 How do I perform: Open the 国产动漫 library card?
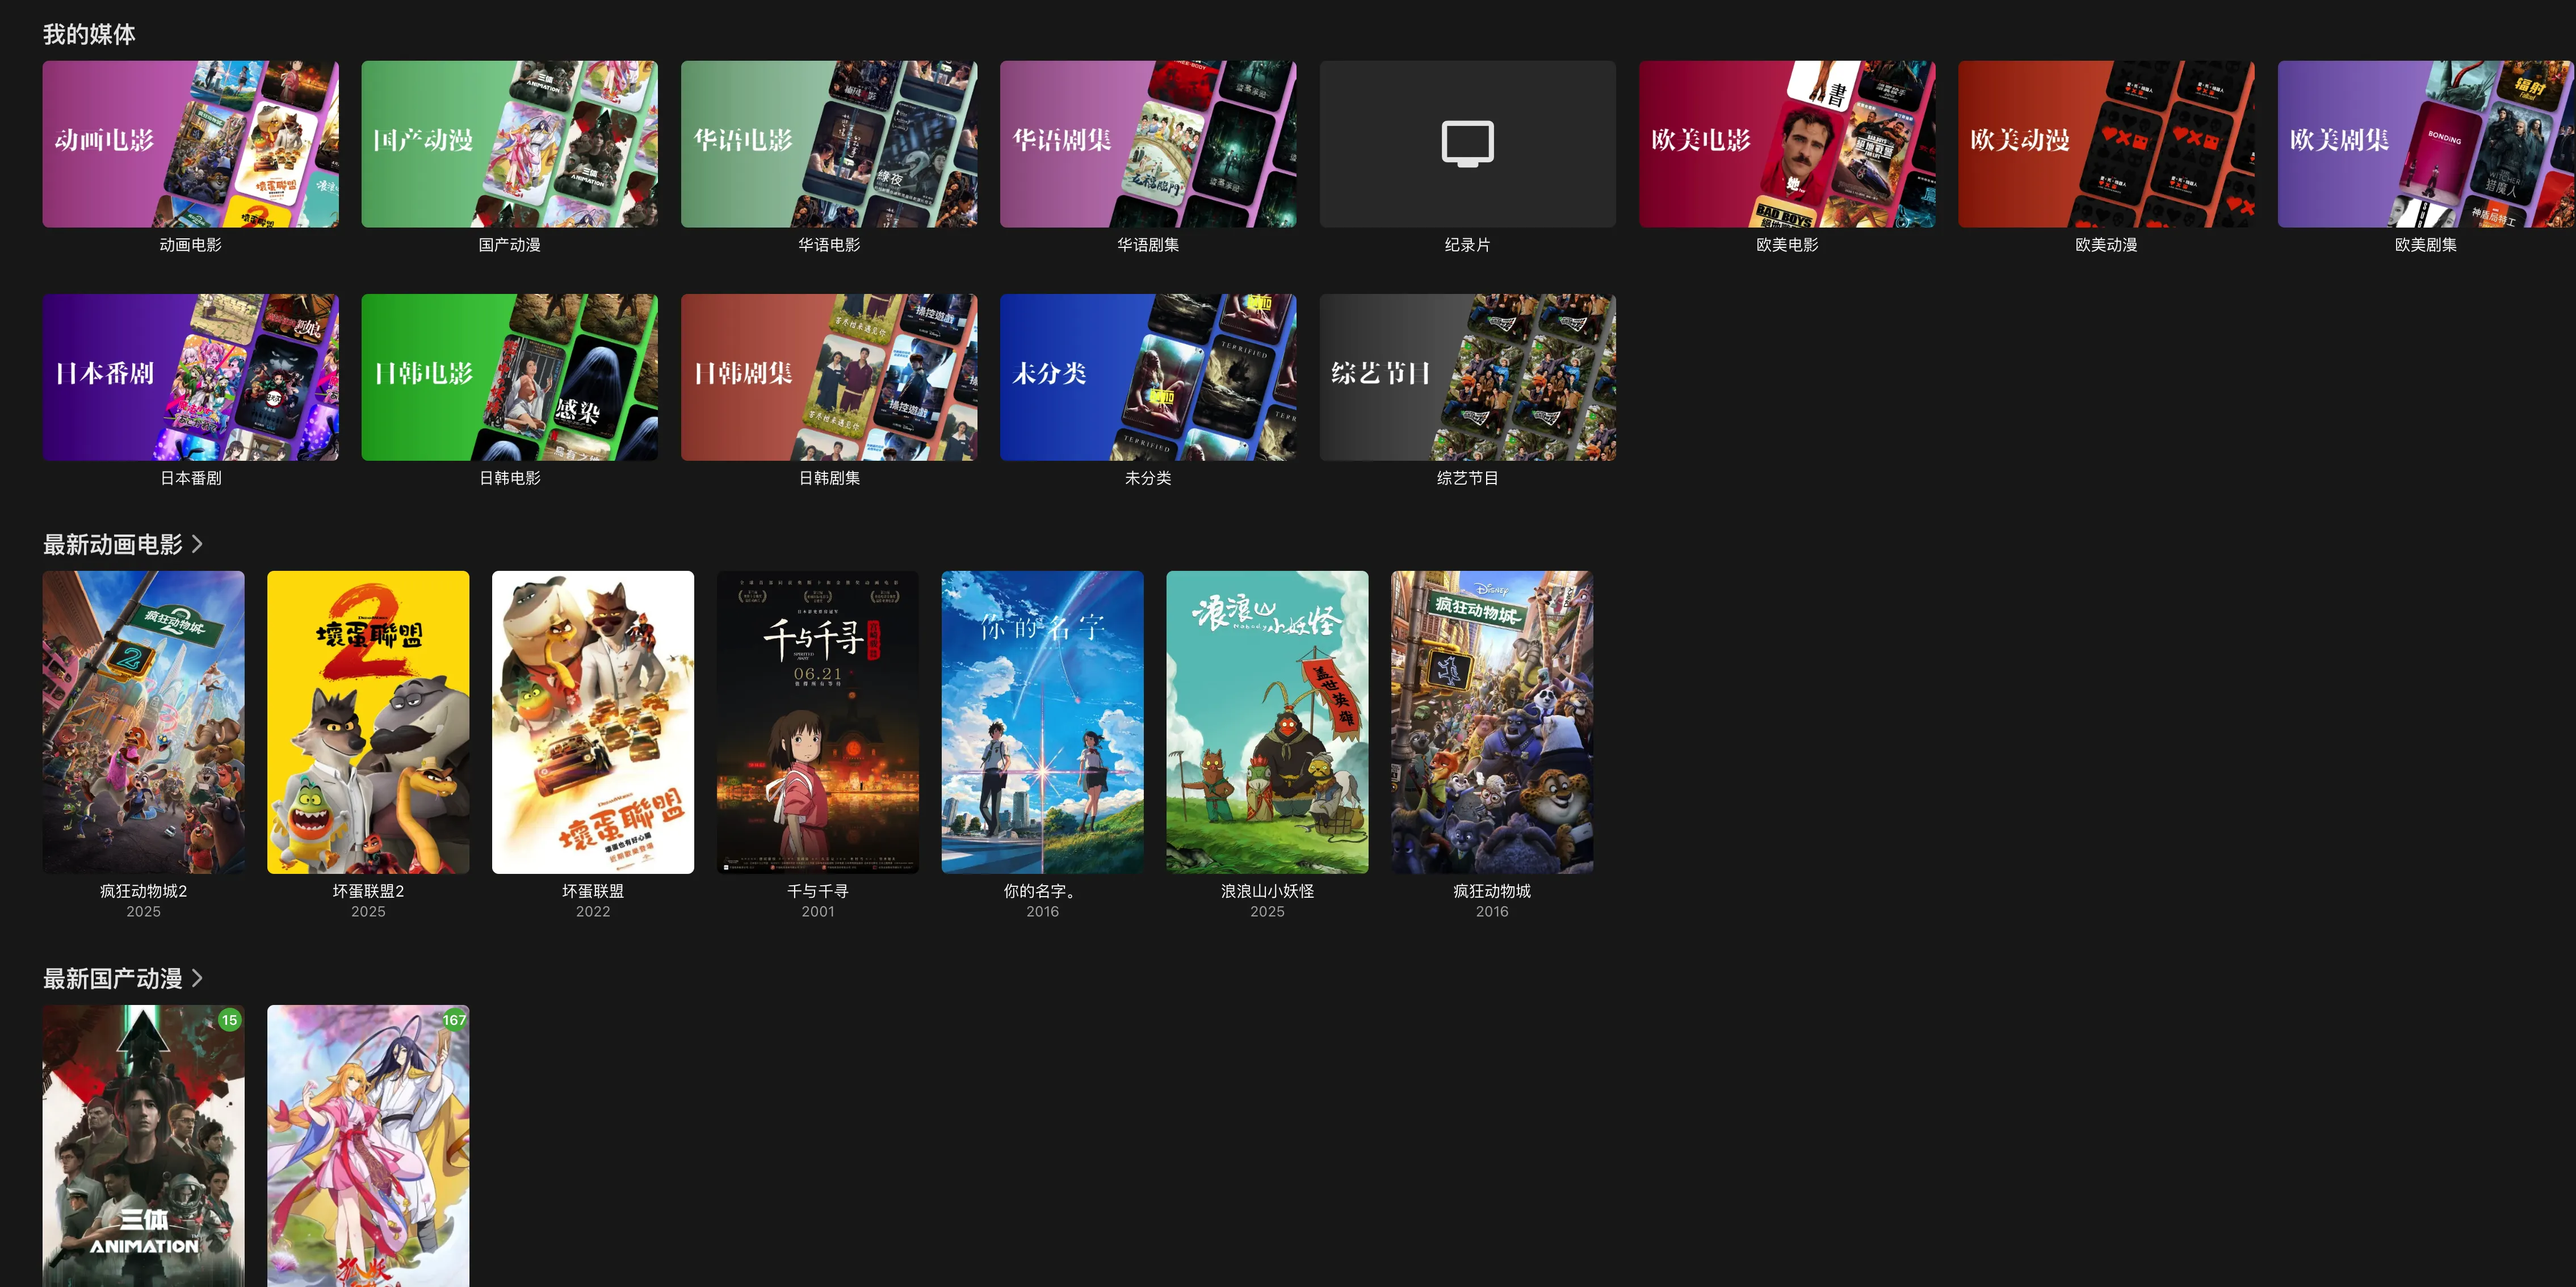[x=509, y=144]
